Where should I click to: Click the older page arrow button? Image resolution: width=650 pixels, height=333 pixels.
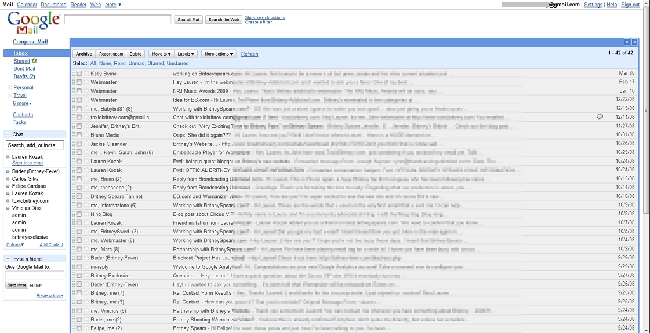tap(634, 42)
